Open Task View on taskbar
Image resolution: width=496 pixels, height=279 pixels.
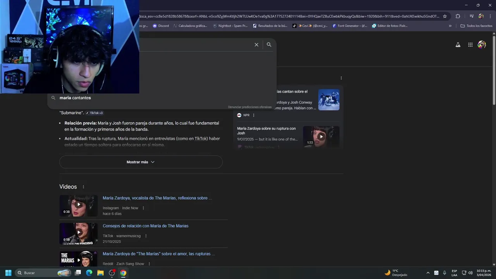[x=78, y=273]
